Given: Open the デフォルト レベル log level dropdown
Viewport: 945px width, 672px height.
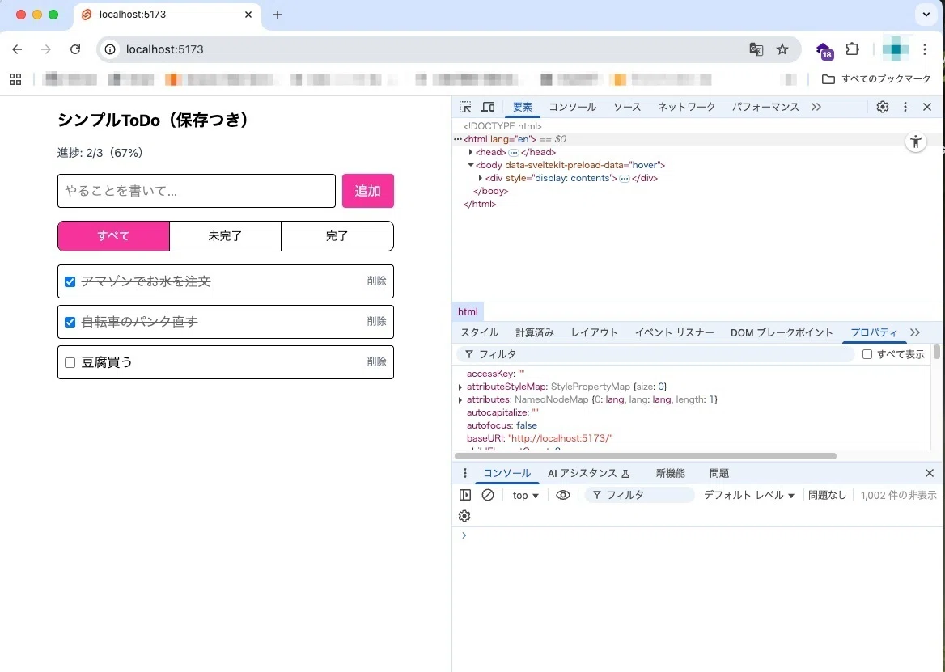Looking at the screenshot, I should [749, 495].
